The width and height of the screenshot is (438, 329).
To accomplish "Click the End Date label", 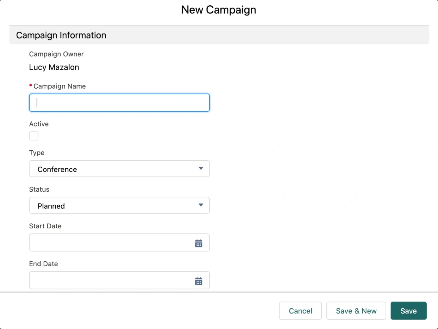I will [44, 264].
